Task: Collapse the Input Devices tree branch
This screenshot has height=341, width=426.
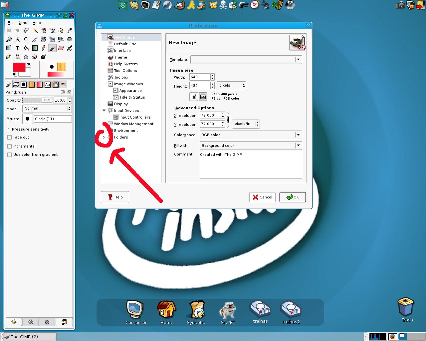Action: (104, 111)
